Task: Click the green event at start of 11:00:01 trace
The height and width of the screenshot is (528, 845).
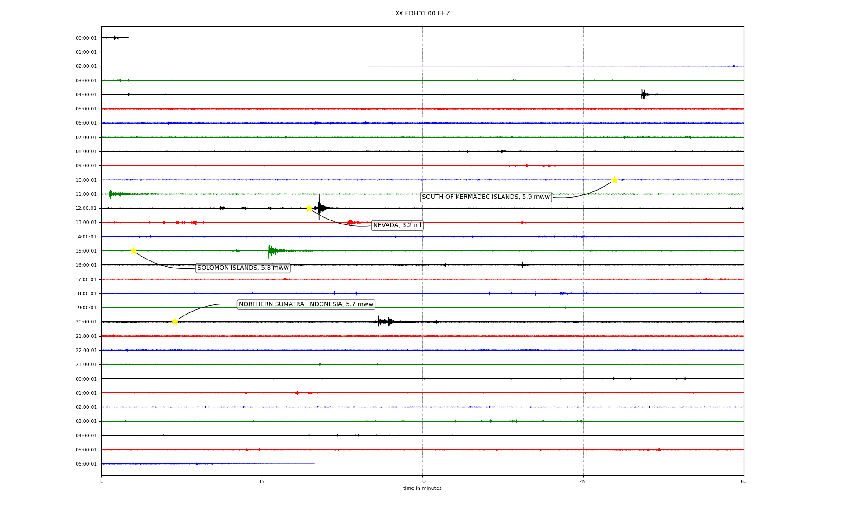Action: [x=111, y=194]
